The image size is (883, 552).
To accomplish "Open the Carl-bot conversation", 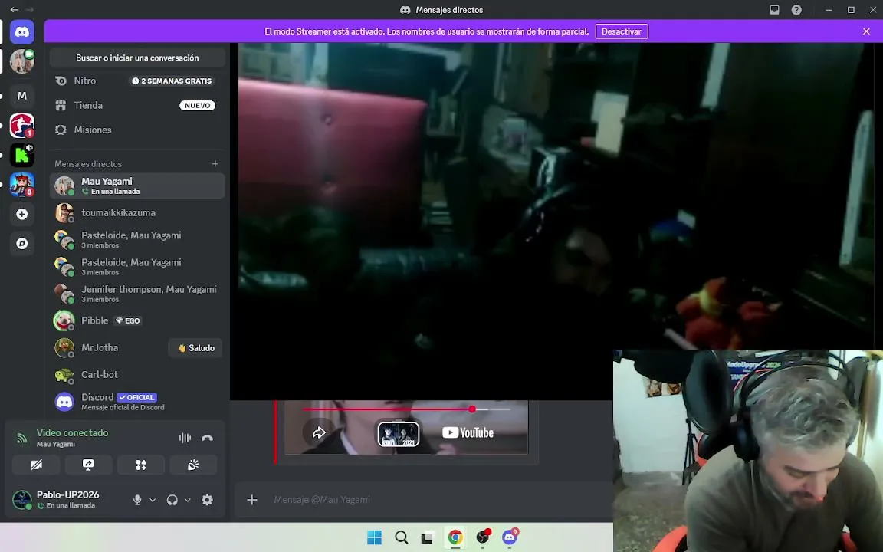I will click(137, 375).
